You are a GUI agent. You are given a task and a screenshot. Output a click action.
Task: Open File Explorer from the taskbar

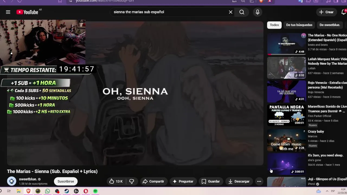(x=19, y=191)
